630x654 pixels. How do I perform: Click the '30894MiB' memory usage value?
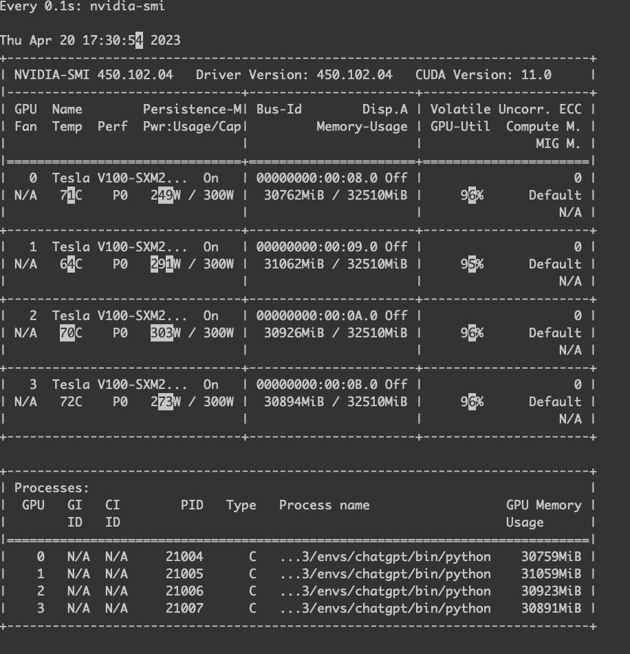pyautogui.click(x=294, y=401)
